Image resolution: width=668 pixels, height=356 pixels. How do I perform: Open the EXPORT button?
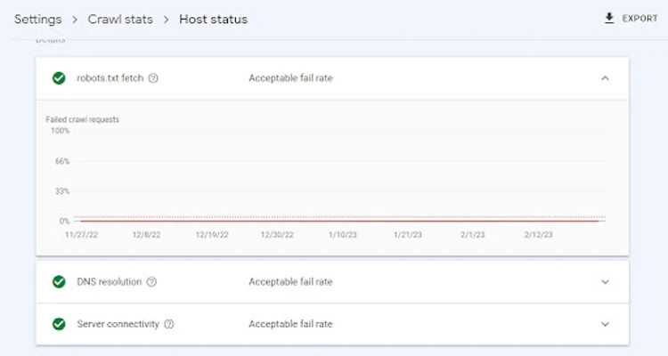(x=631, y=19)
